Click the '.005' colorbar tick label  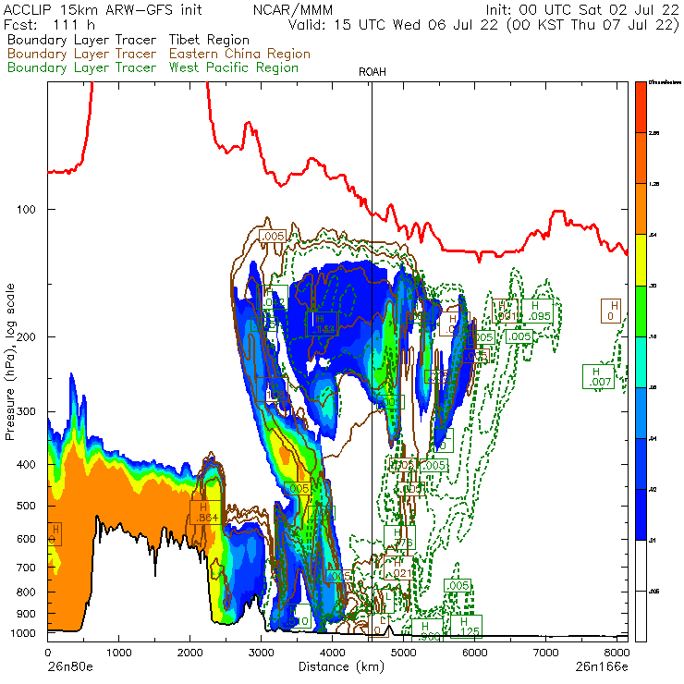pyautogui.click(x=653, y=592)
